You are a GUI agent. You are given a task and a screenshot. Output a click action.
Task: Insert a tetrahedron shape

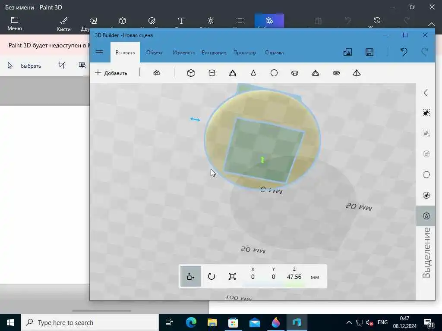pyautogui.click(x=357, y=73)
